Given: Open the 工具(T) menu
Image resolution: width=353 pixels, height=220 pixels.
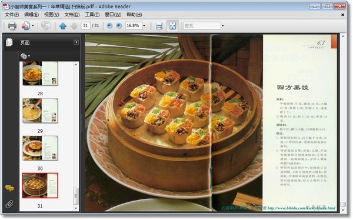Looking at the screenshot, I should (x=92, y=15).
